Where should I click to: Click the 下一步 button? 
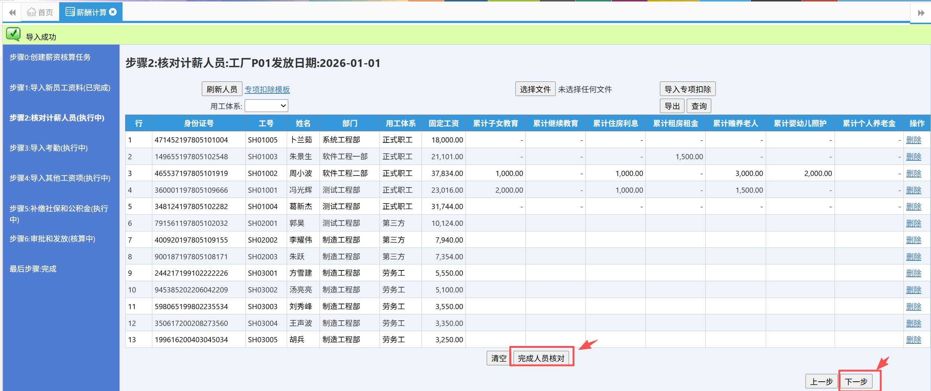pyautogui.click(x=856, y=381)
